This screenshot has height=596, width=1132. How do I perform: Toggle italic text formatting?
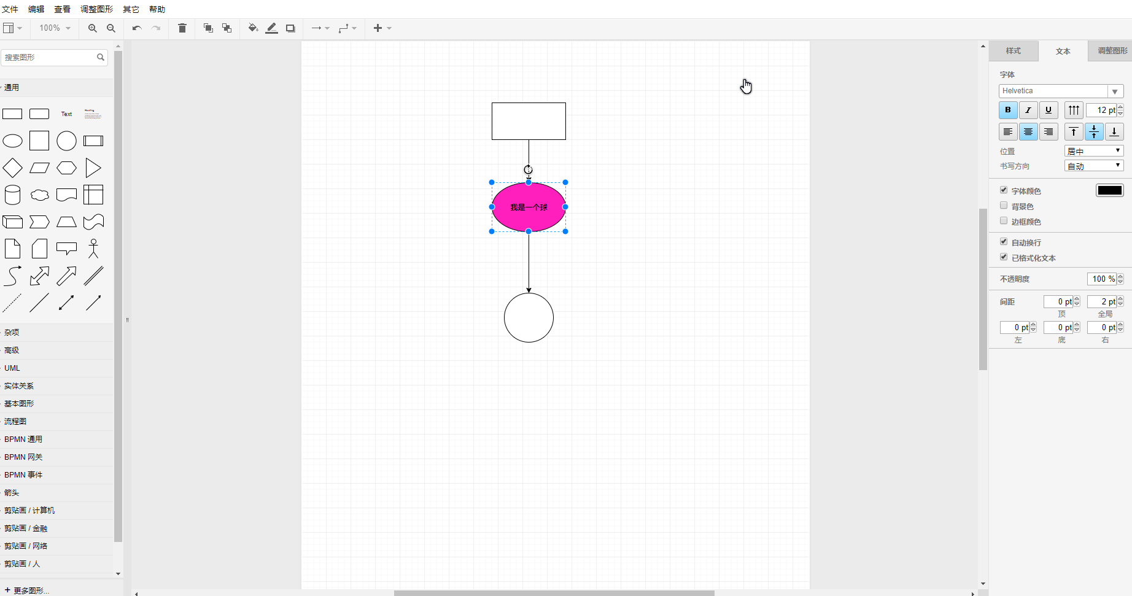(x=1028, y=110)
